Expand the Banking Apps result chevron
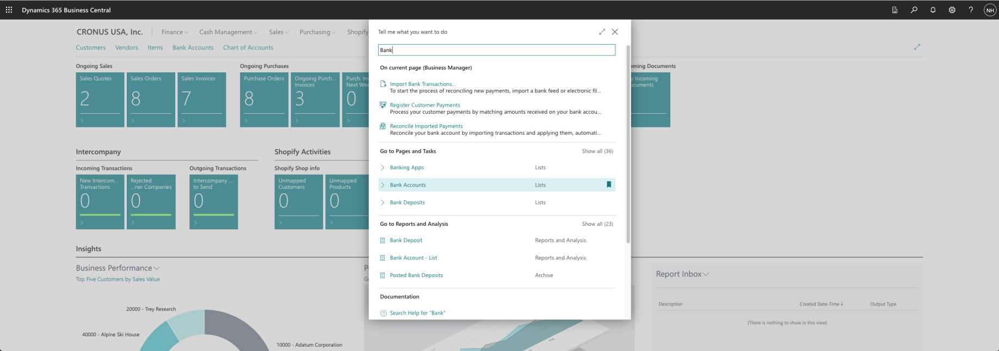 (383, 168)
